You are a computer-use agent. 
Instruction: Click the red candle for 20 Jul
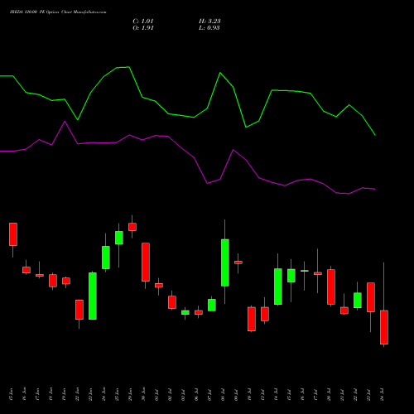click(x=331, y=287)
